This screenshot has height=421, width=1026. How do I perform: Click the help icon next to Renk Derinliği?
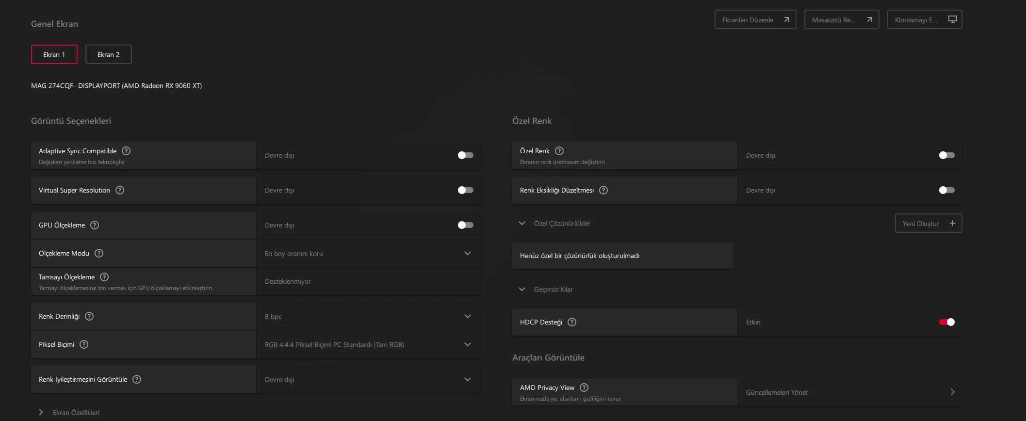coord(89,316)
